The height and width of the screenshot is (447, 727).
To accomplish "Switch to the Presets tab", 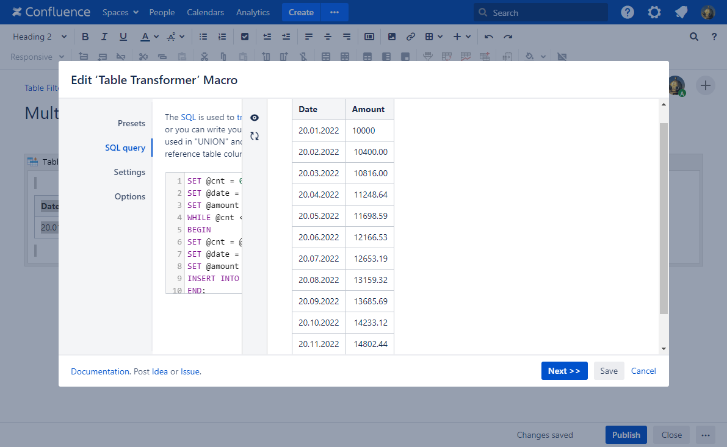I will pyautogui.click(x=131, y=123).
